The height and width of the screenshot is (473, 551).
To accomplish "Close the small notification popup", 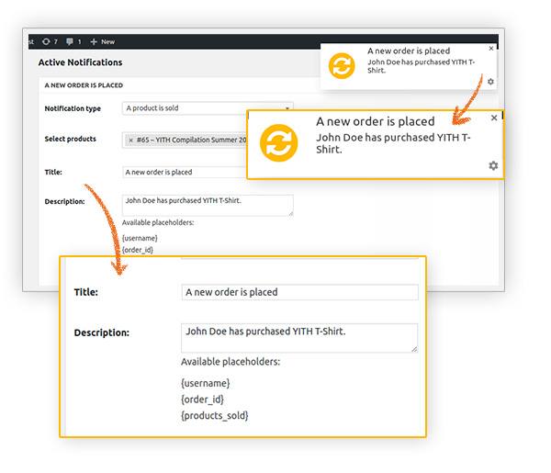I will click(x=491, y=48).
